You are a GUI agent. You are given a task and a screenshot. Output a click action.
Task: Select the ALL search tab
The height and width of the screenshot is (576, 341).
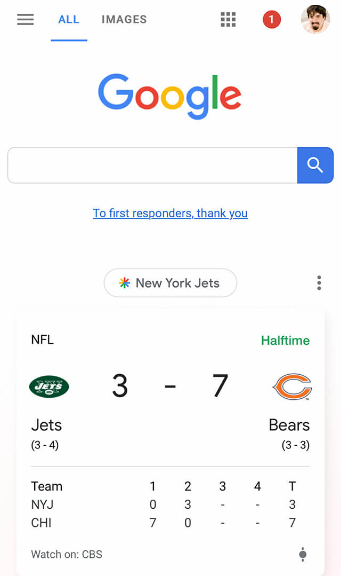click(69, 19)
